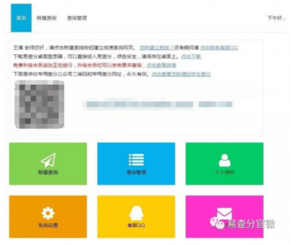Open the 首页 home tab
This screenshot has width=290, height=245.
coord(21,18)
